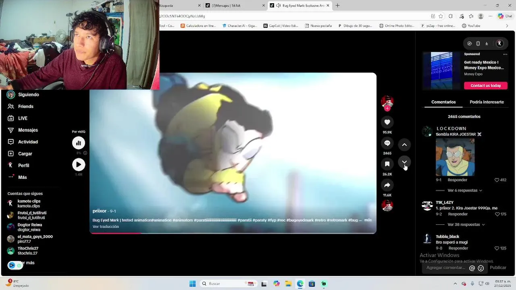
Task: Open a new browser tab with plus
Action: (x=337, y=6)
